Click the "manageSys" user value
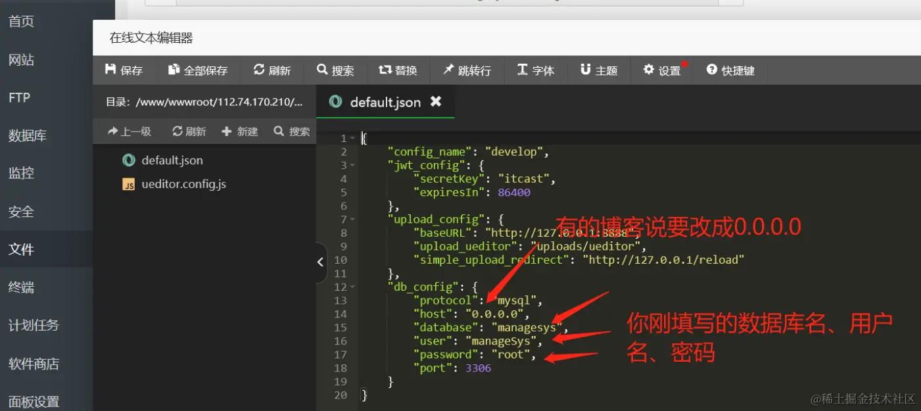This screenshot has height=411, width=921. (x=501, y=341)
